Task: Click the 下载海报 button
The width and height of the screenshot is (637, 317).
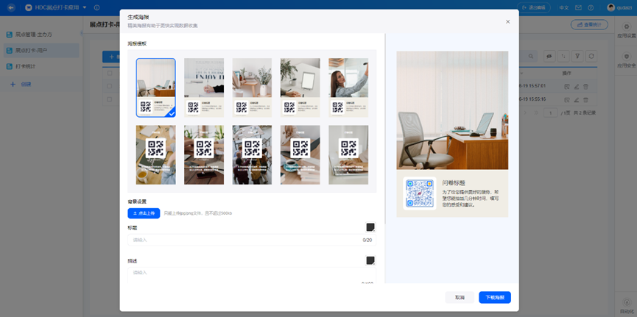Action: pyautogui.click(x=495, y=298)
